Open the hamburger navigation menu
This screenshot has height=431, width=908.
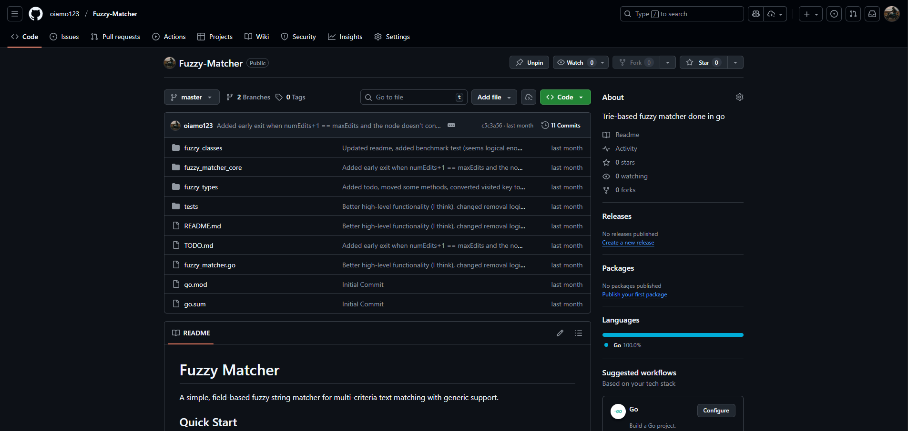pyautogui.click(x=15, y=14)
